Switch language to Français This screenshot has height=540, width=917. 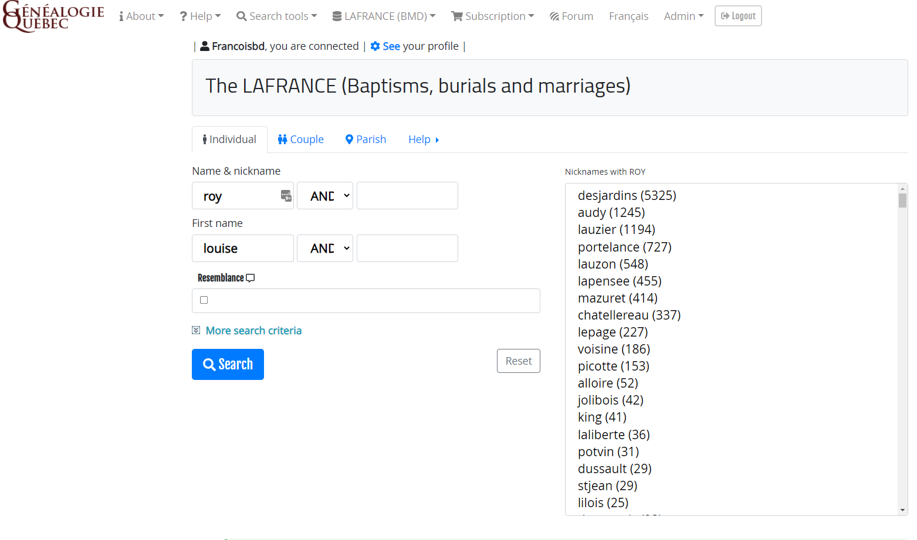tap(628, 16)
